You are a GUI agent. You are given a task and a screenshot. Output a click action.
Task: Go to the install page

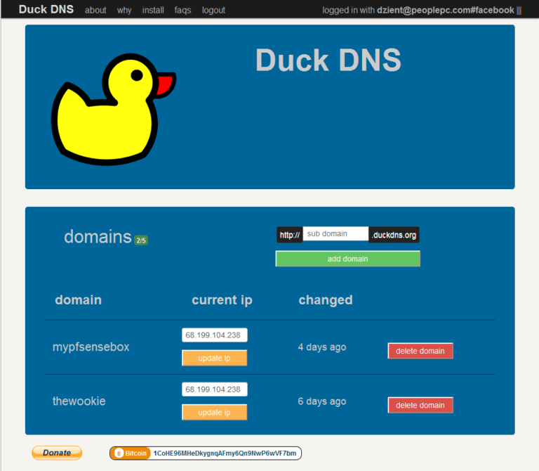point(153,11)
